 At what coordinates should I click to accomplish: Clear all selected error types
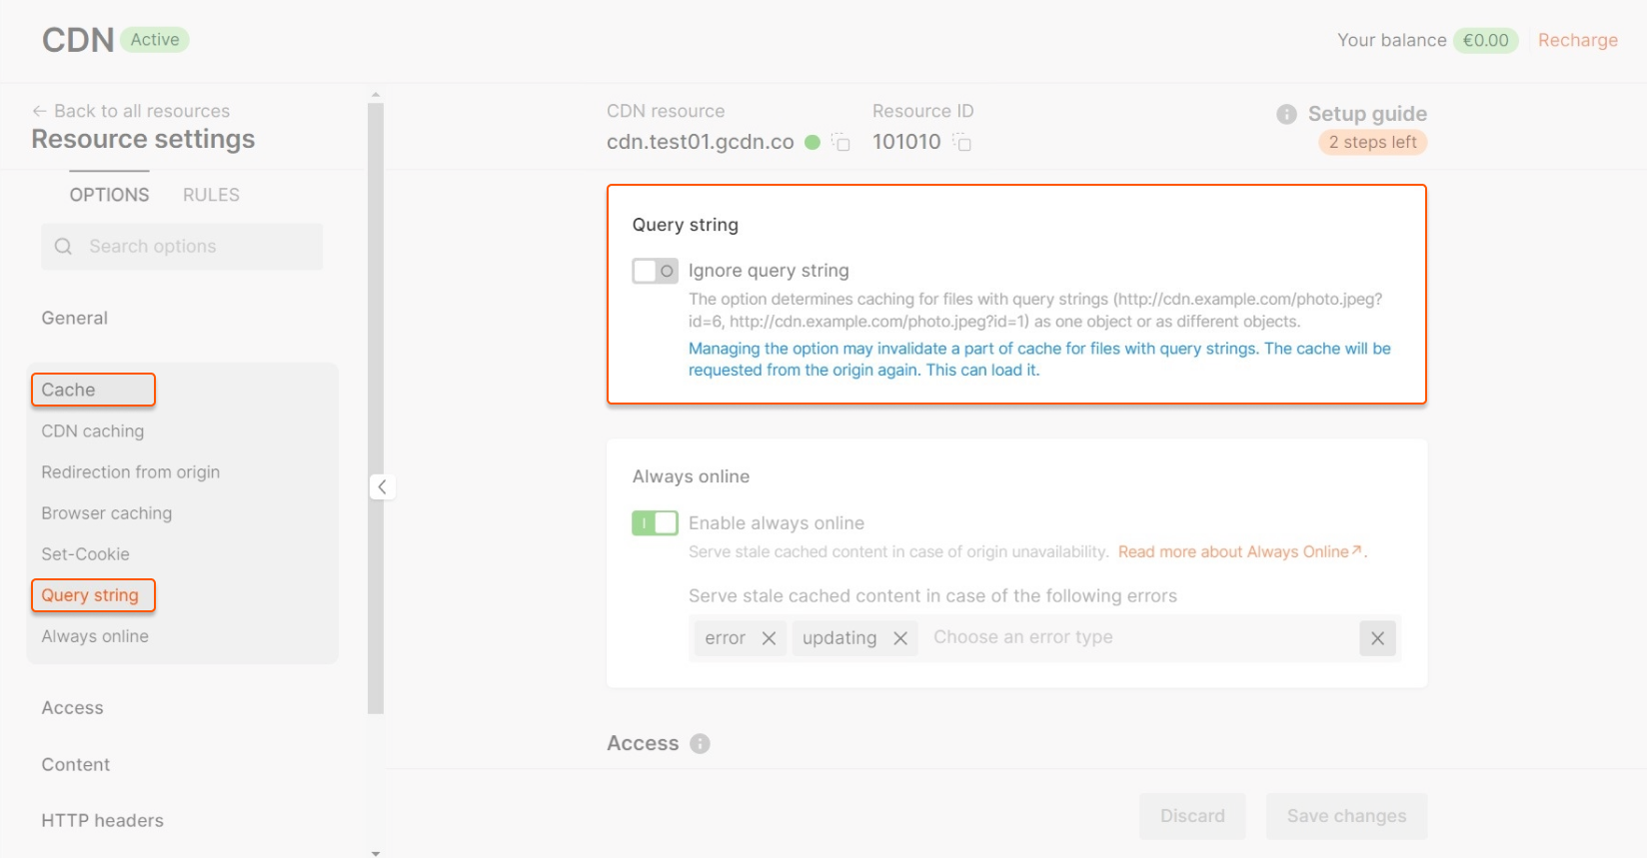1377,638
